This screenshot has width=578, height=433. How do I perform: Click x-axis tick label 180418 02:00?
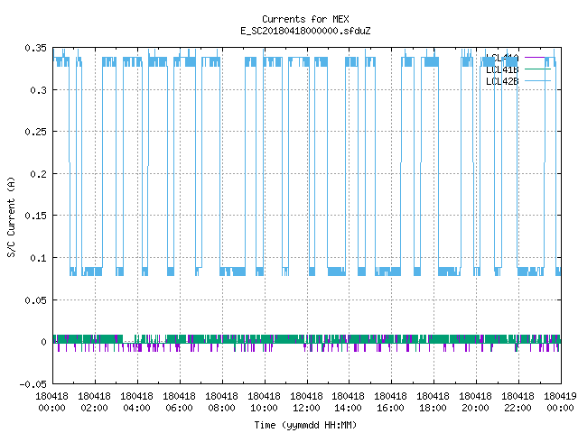click(94, 401)
